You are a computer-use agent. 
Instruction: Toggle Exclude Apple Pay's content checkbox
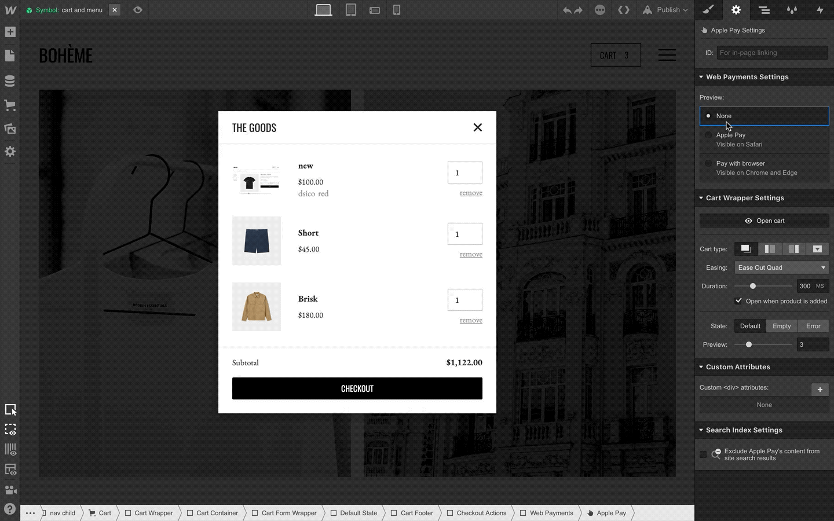pos(703,454)
